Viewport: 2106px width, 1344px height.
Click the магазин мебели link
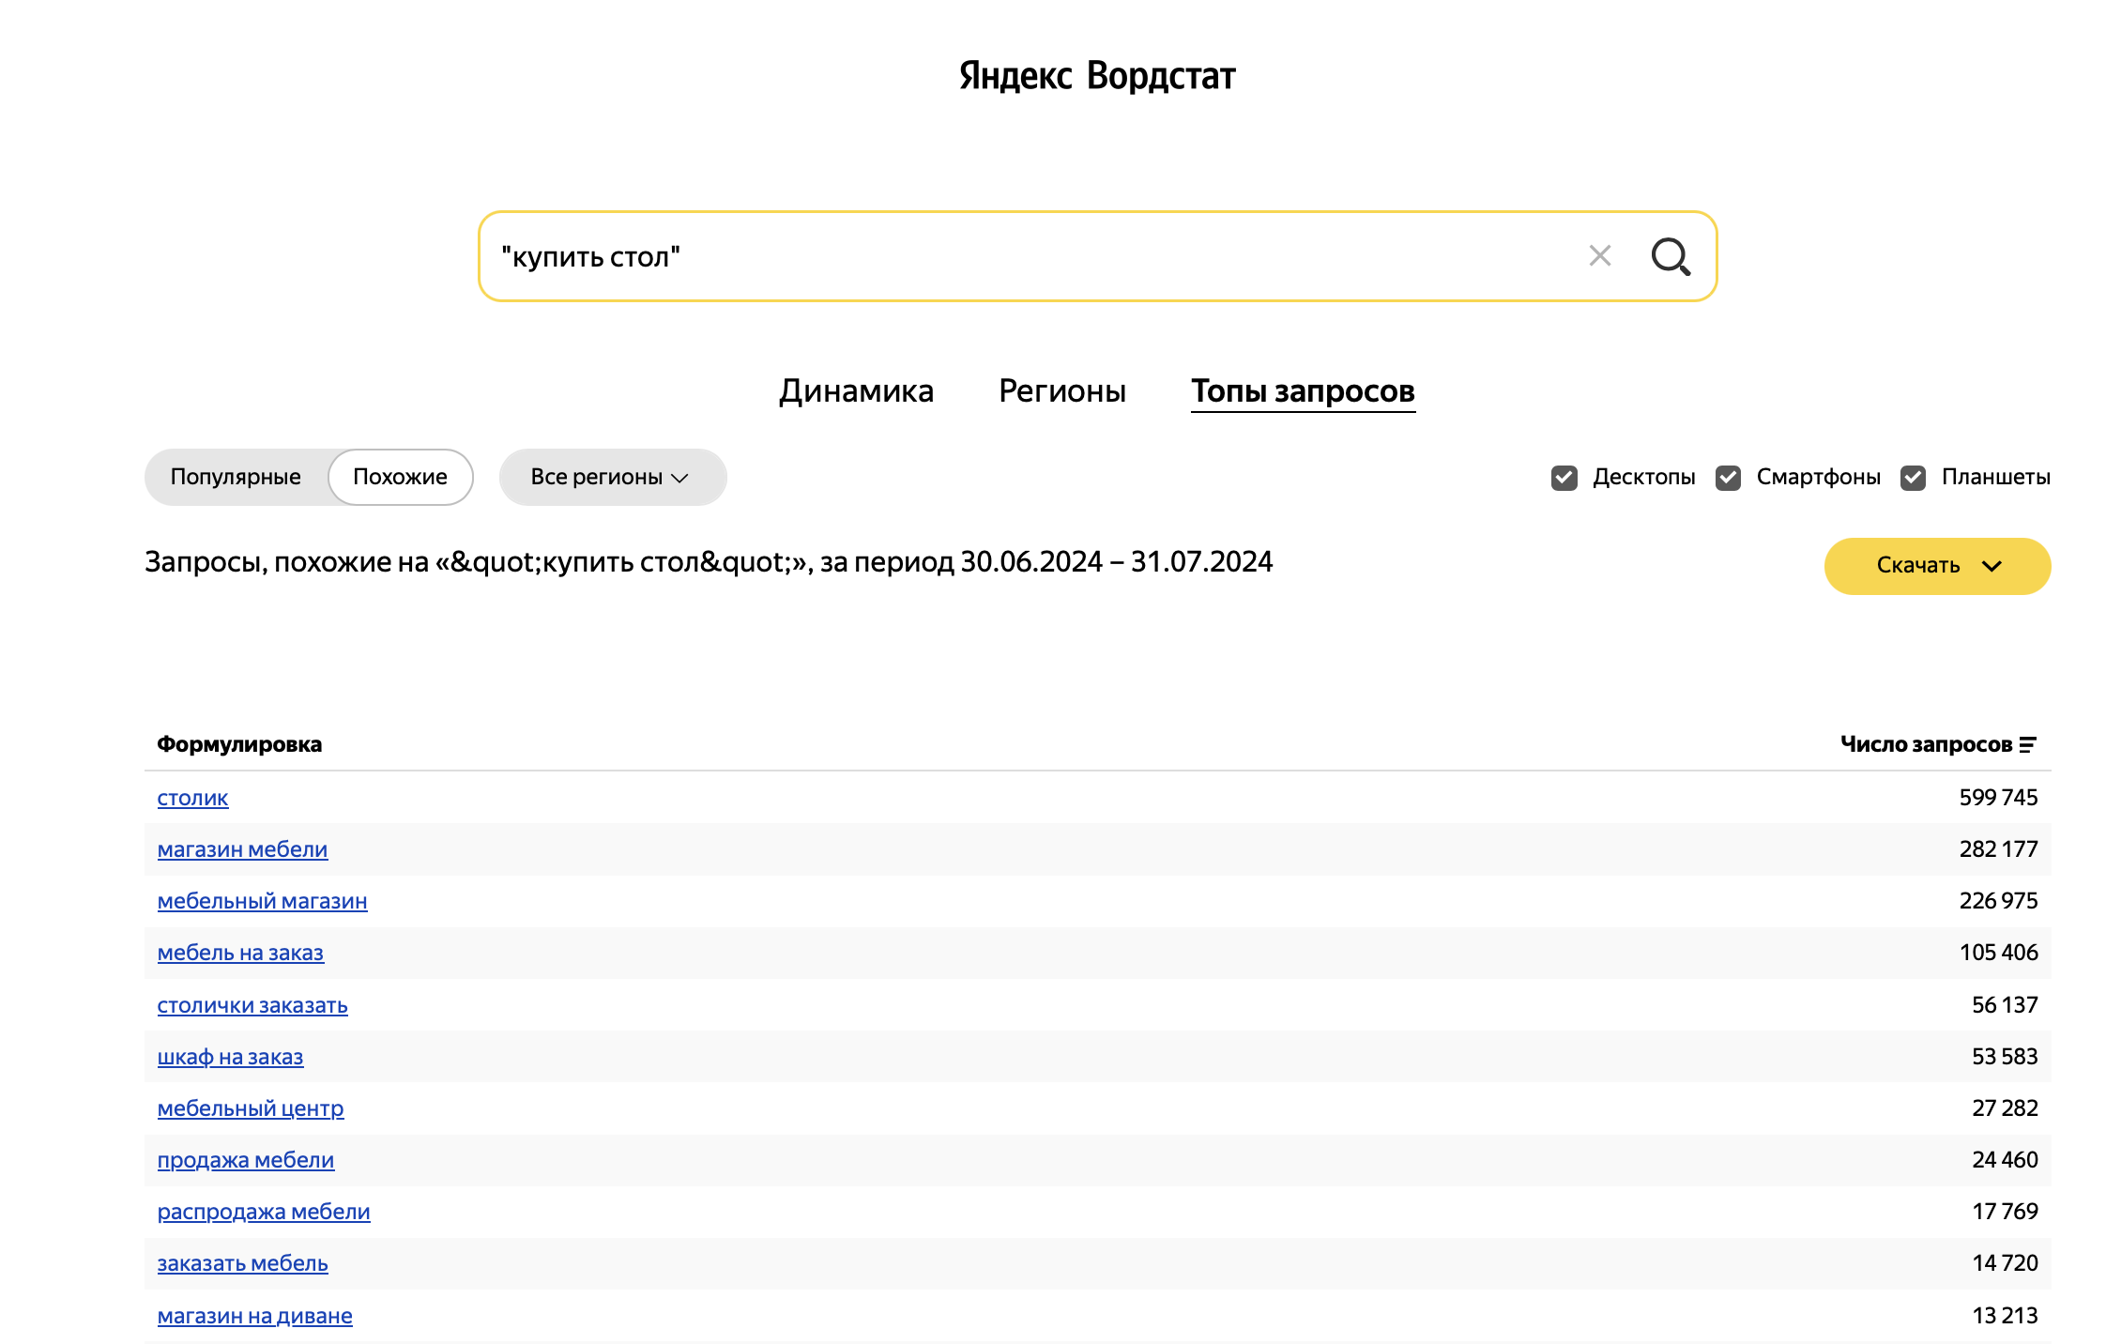pos(242,849)
